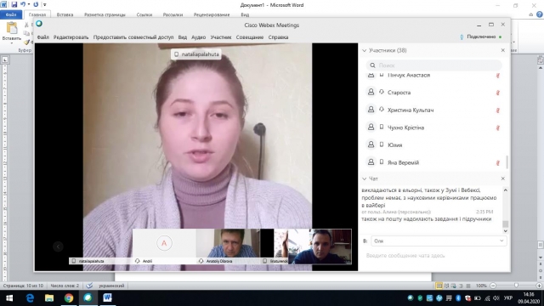544x306 pixels.
Task: Open Google Chrome from the taskbar
Action: pyautogui.click(x=69, y=298)
